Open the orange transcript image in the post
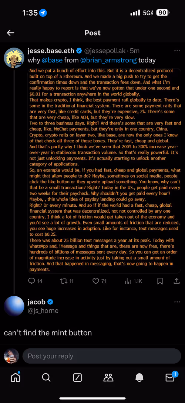The image size is (185, 403). (105, 170)
